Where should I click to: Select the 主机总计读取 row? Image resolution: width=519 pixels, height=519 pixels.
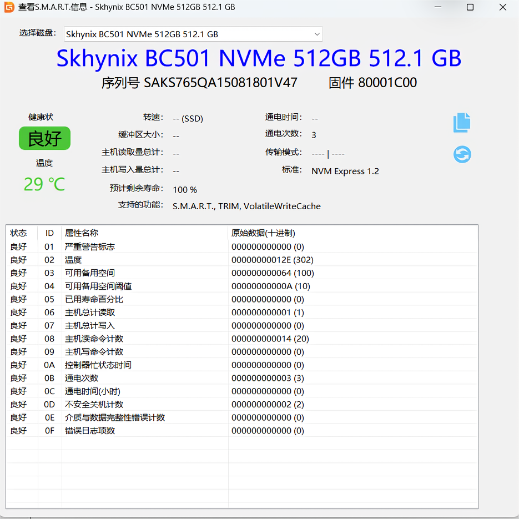[x=242, y=313]
